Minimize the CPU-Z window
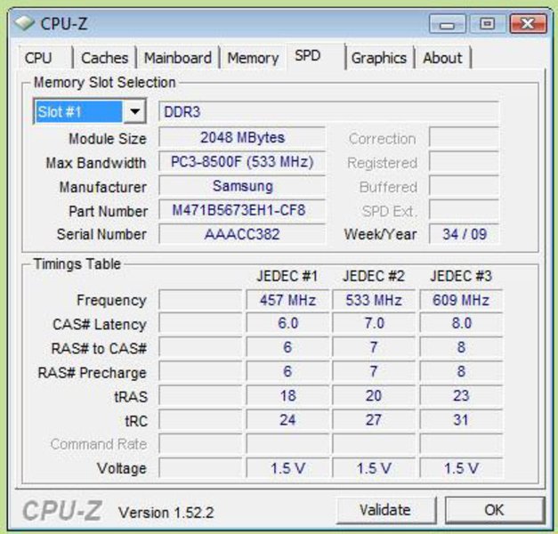The width and height of the screenshot is (558, 534). pyautogui.click(x=447, y=24)
